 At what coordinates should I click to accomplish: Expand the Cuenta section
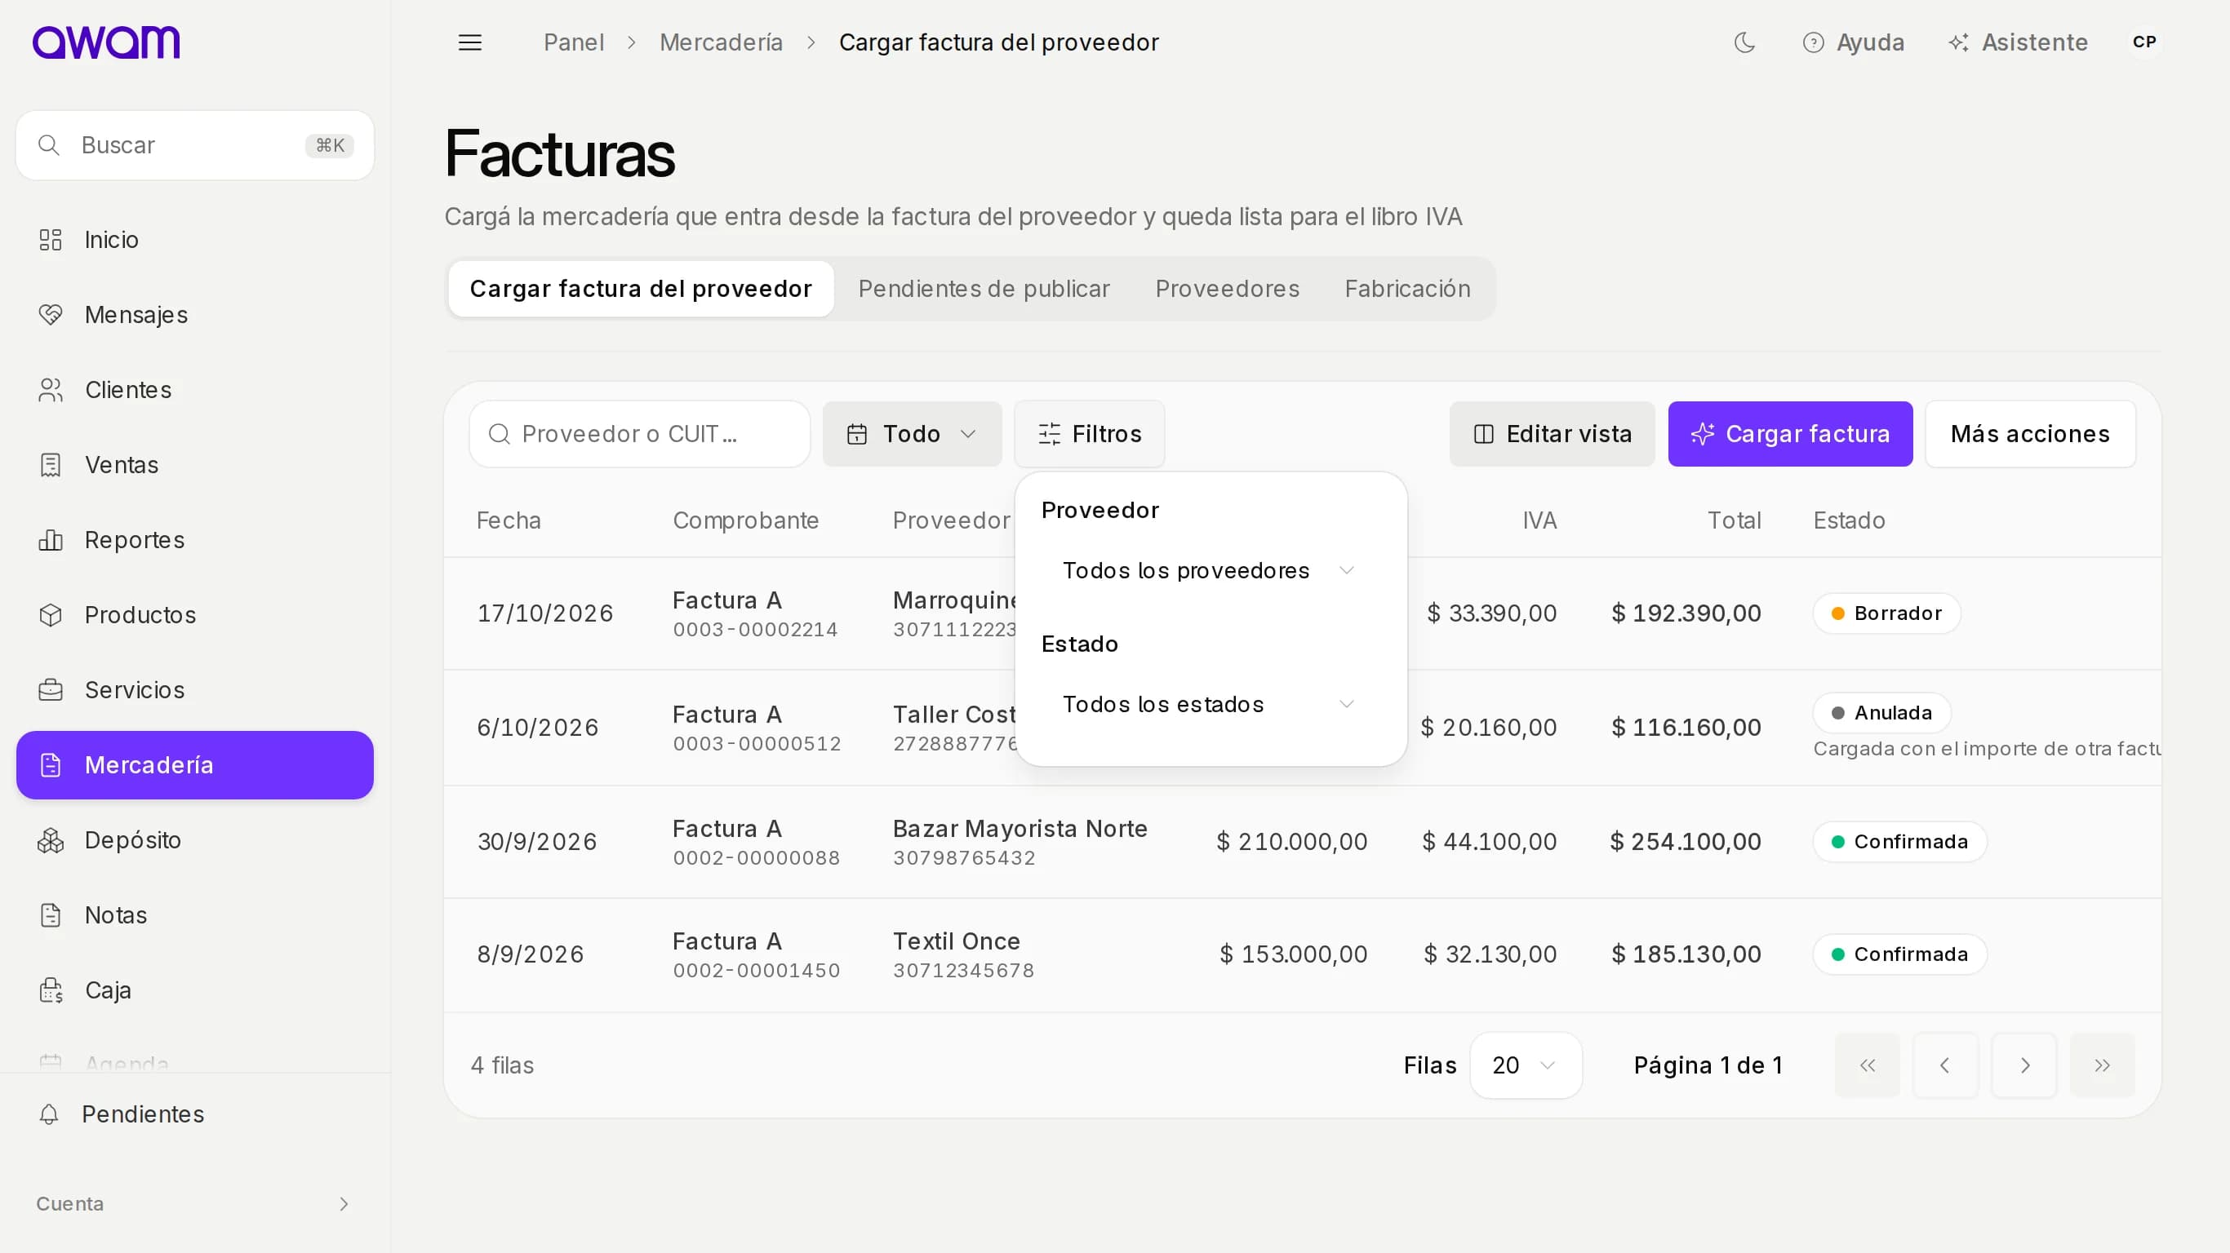[195, 1204]
